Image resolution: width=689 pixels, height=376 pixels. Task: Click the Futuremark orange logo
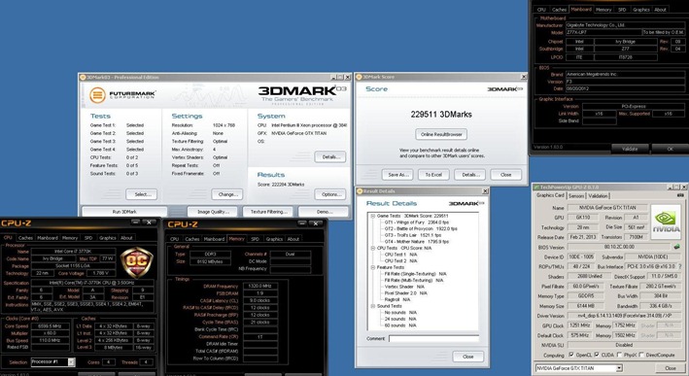coord(97,95)
